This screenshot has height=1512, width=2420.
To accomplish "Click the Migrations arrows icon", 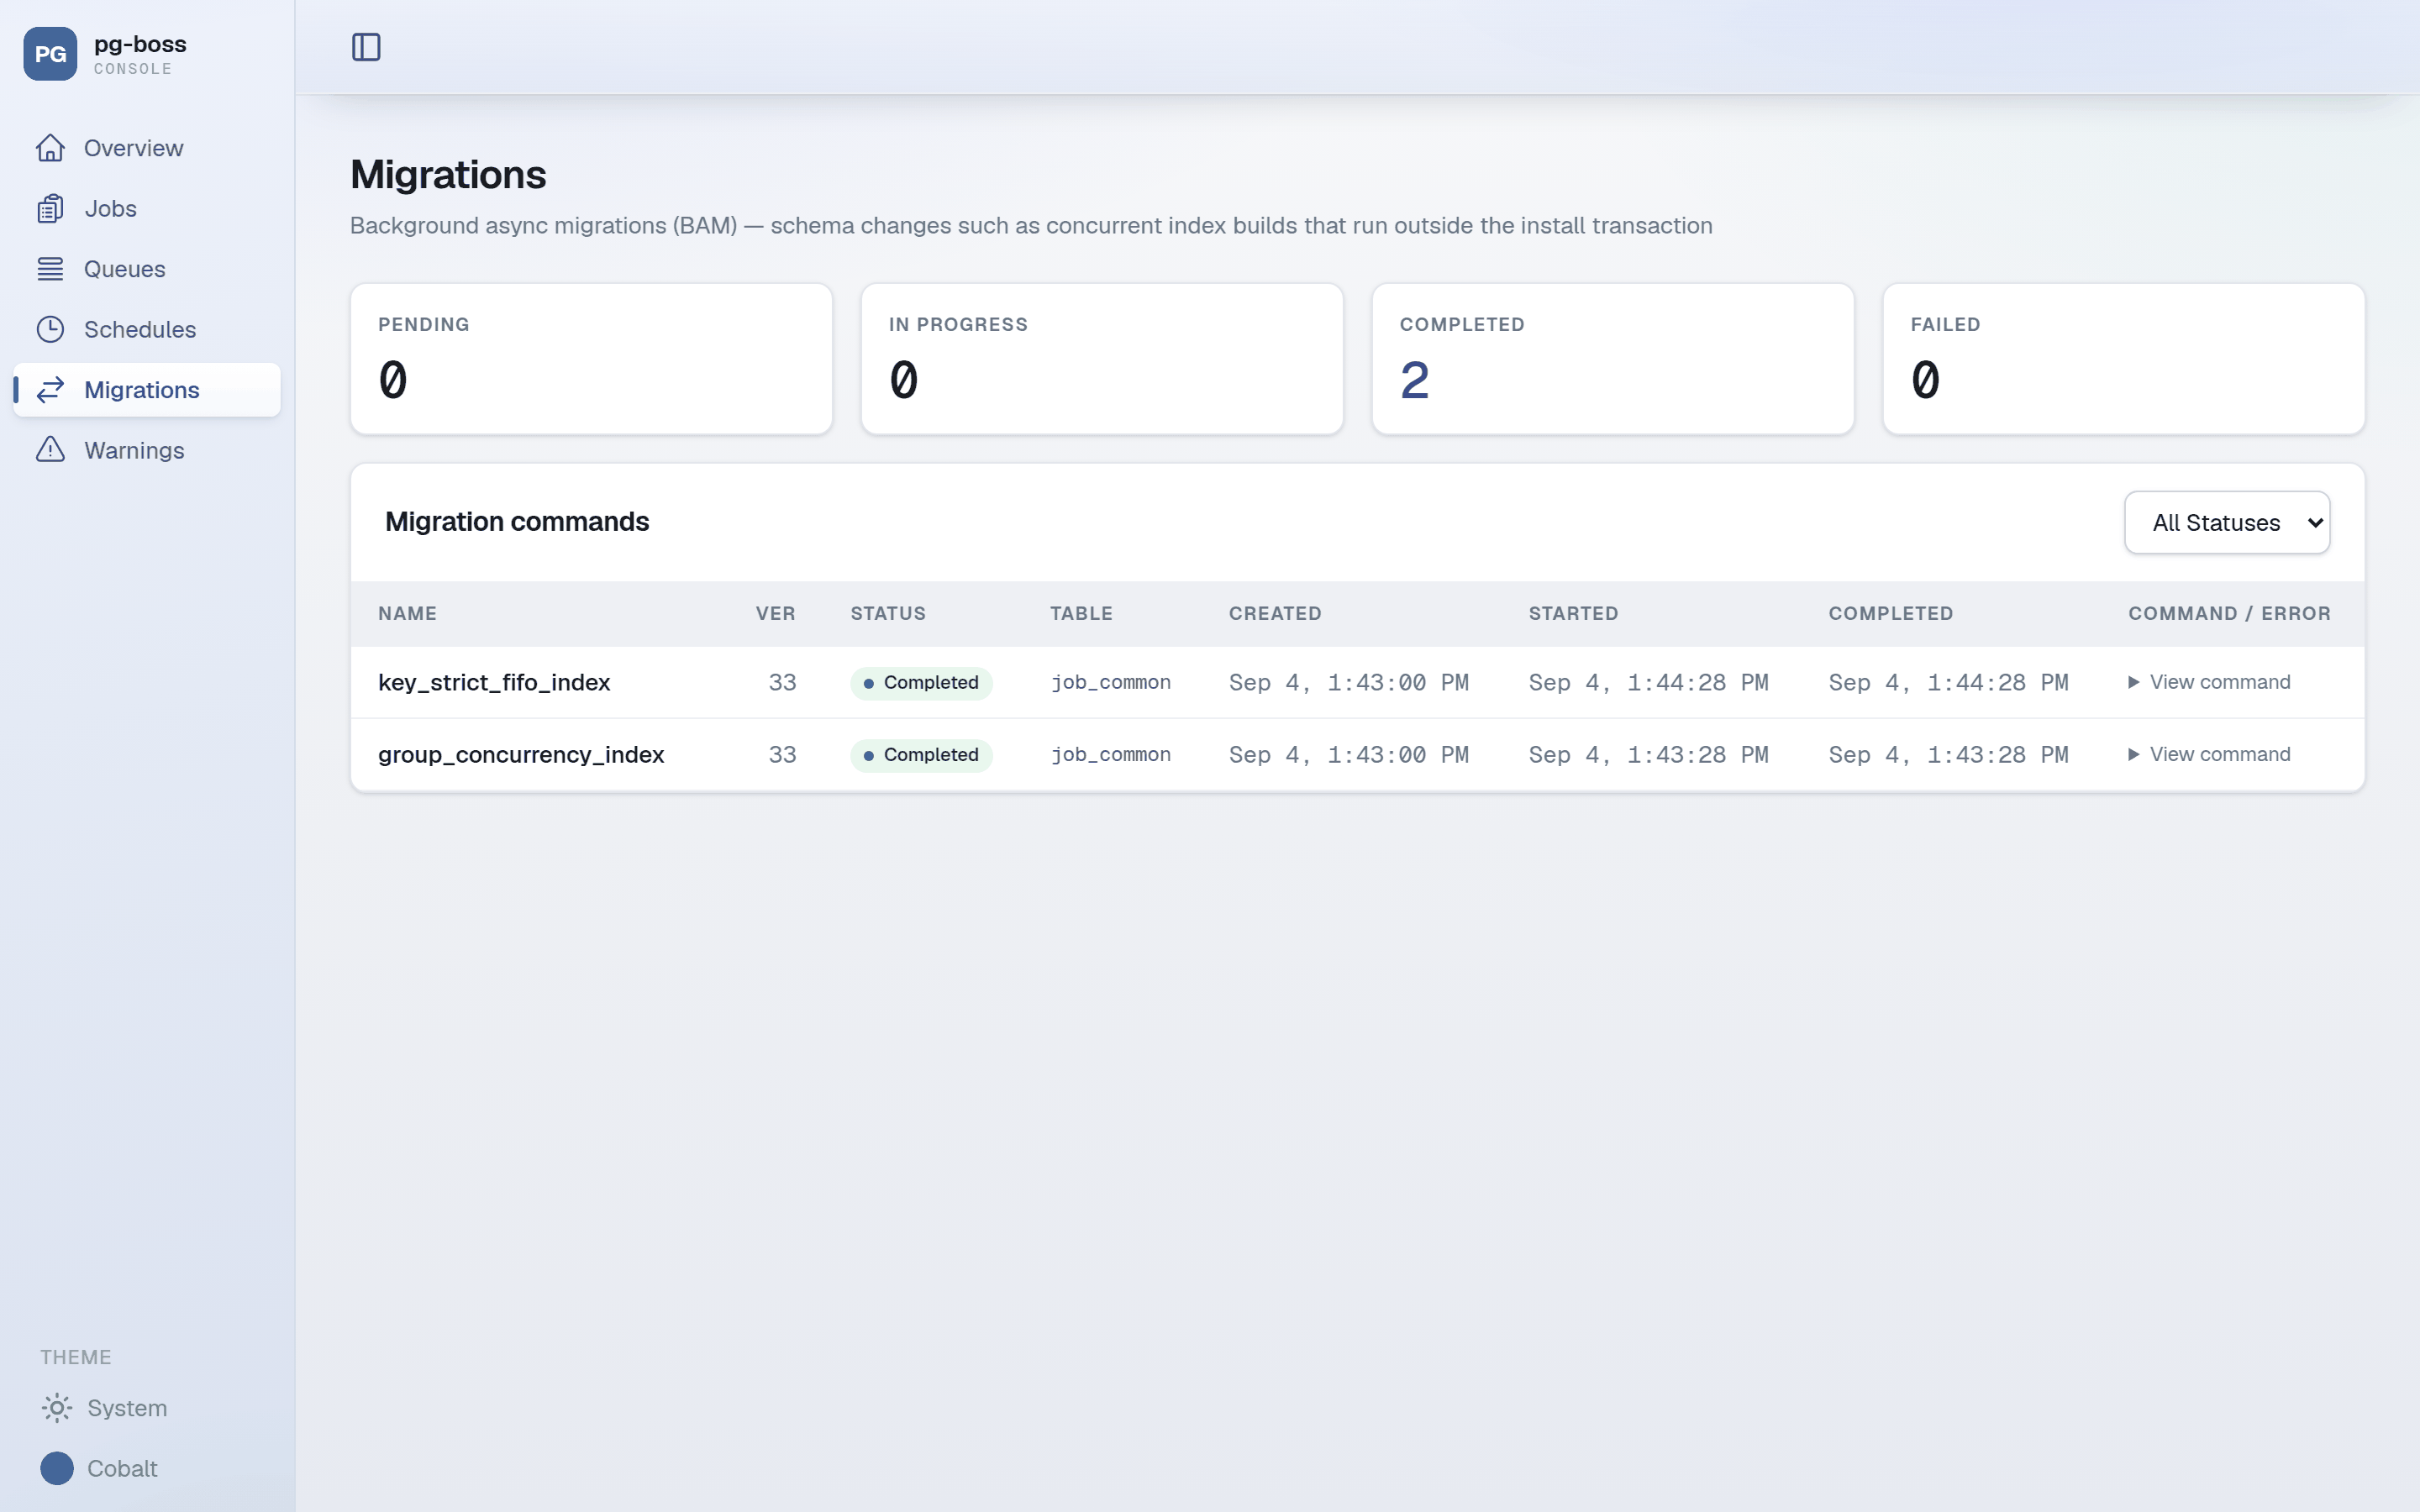I will click(x=50, y=390).
